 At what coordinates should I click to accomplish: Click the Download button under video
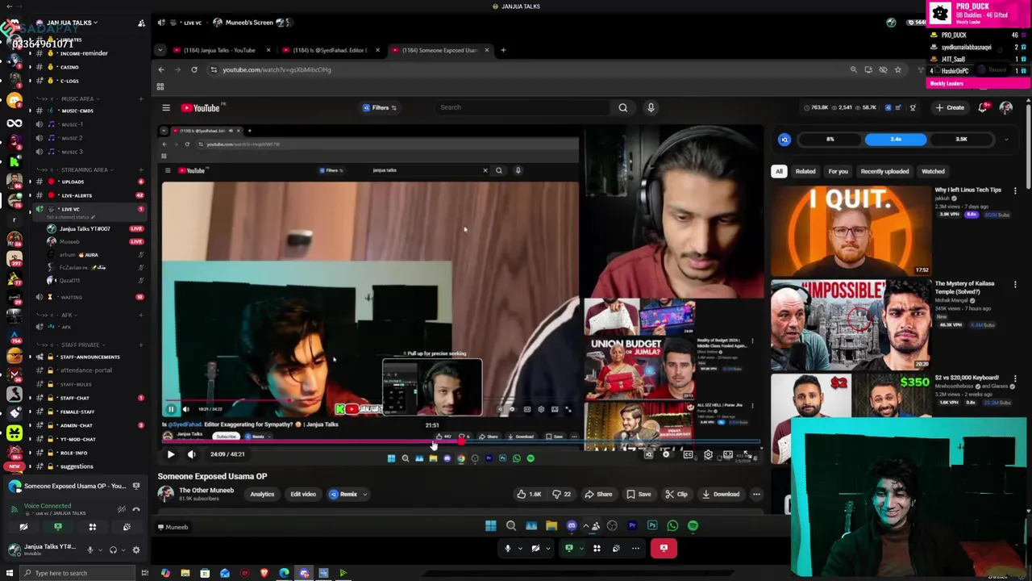click(720, 494)
